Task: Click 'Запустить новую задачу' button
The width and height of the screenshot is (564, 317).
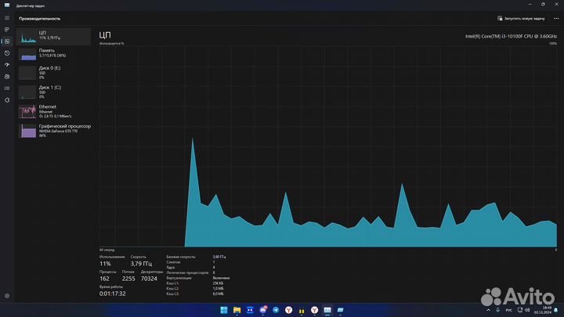Action: (x=522, y=18)
